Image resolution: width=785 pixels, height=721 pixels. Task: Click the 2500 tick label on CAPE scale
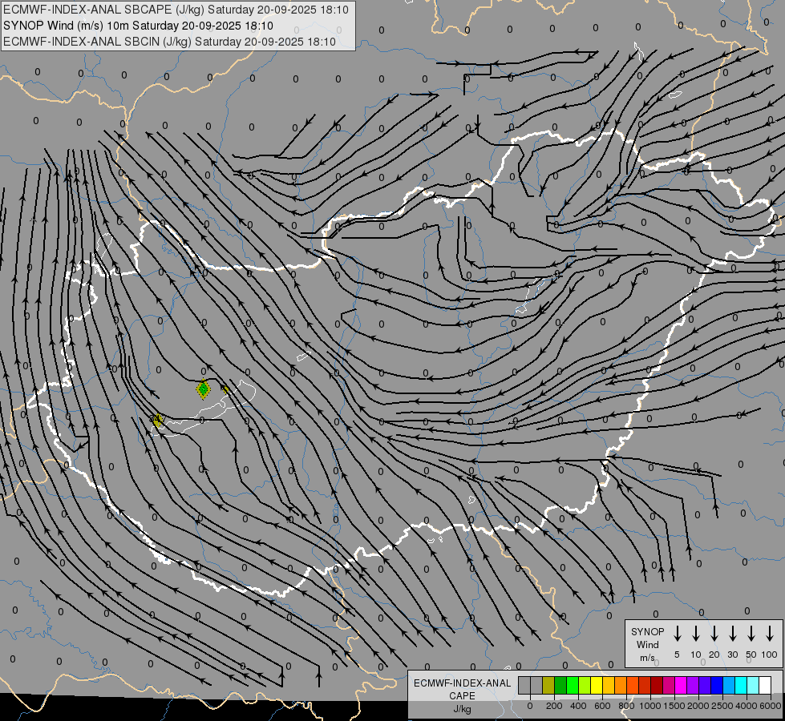(722, 706)
